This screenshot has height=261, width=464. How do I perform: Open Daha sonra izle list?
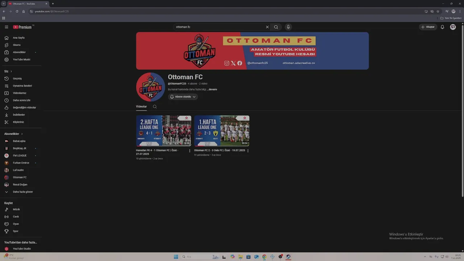[x=21, y=100]
